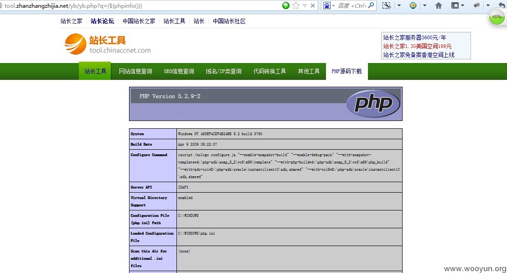
Task: Click the tool.chinaccnet.com logo text
Action: click(x=120, y=50)
